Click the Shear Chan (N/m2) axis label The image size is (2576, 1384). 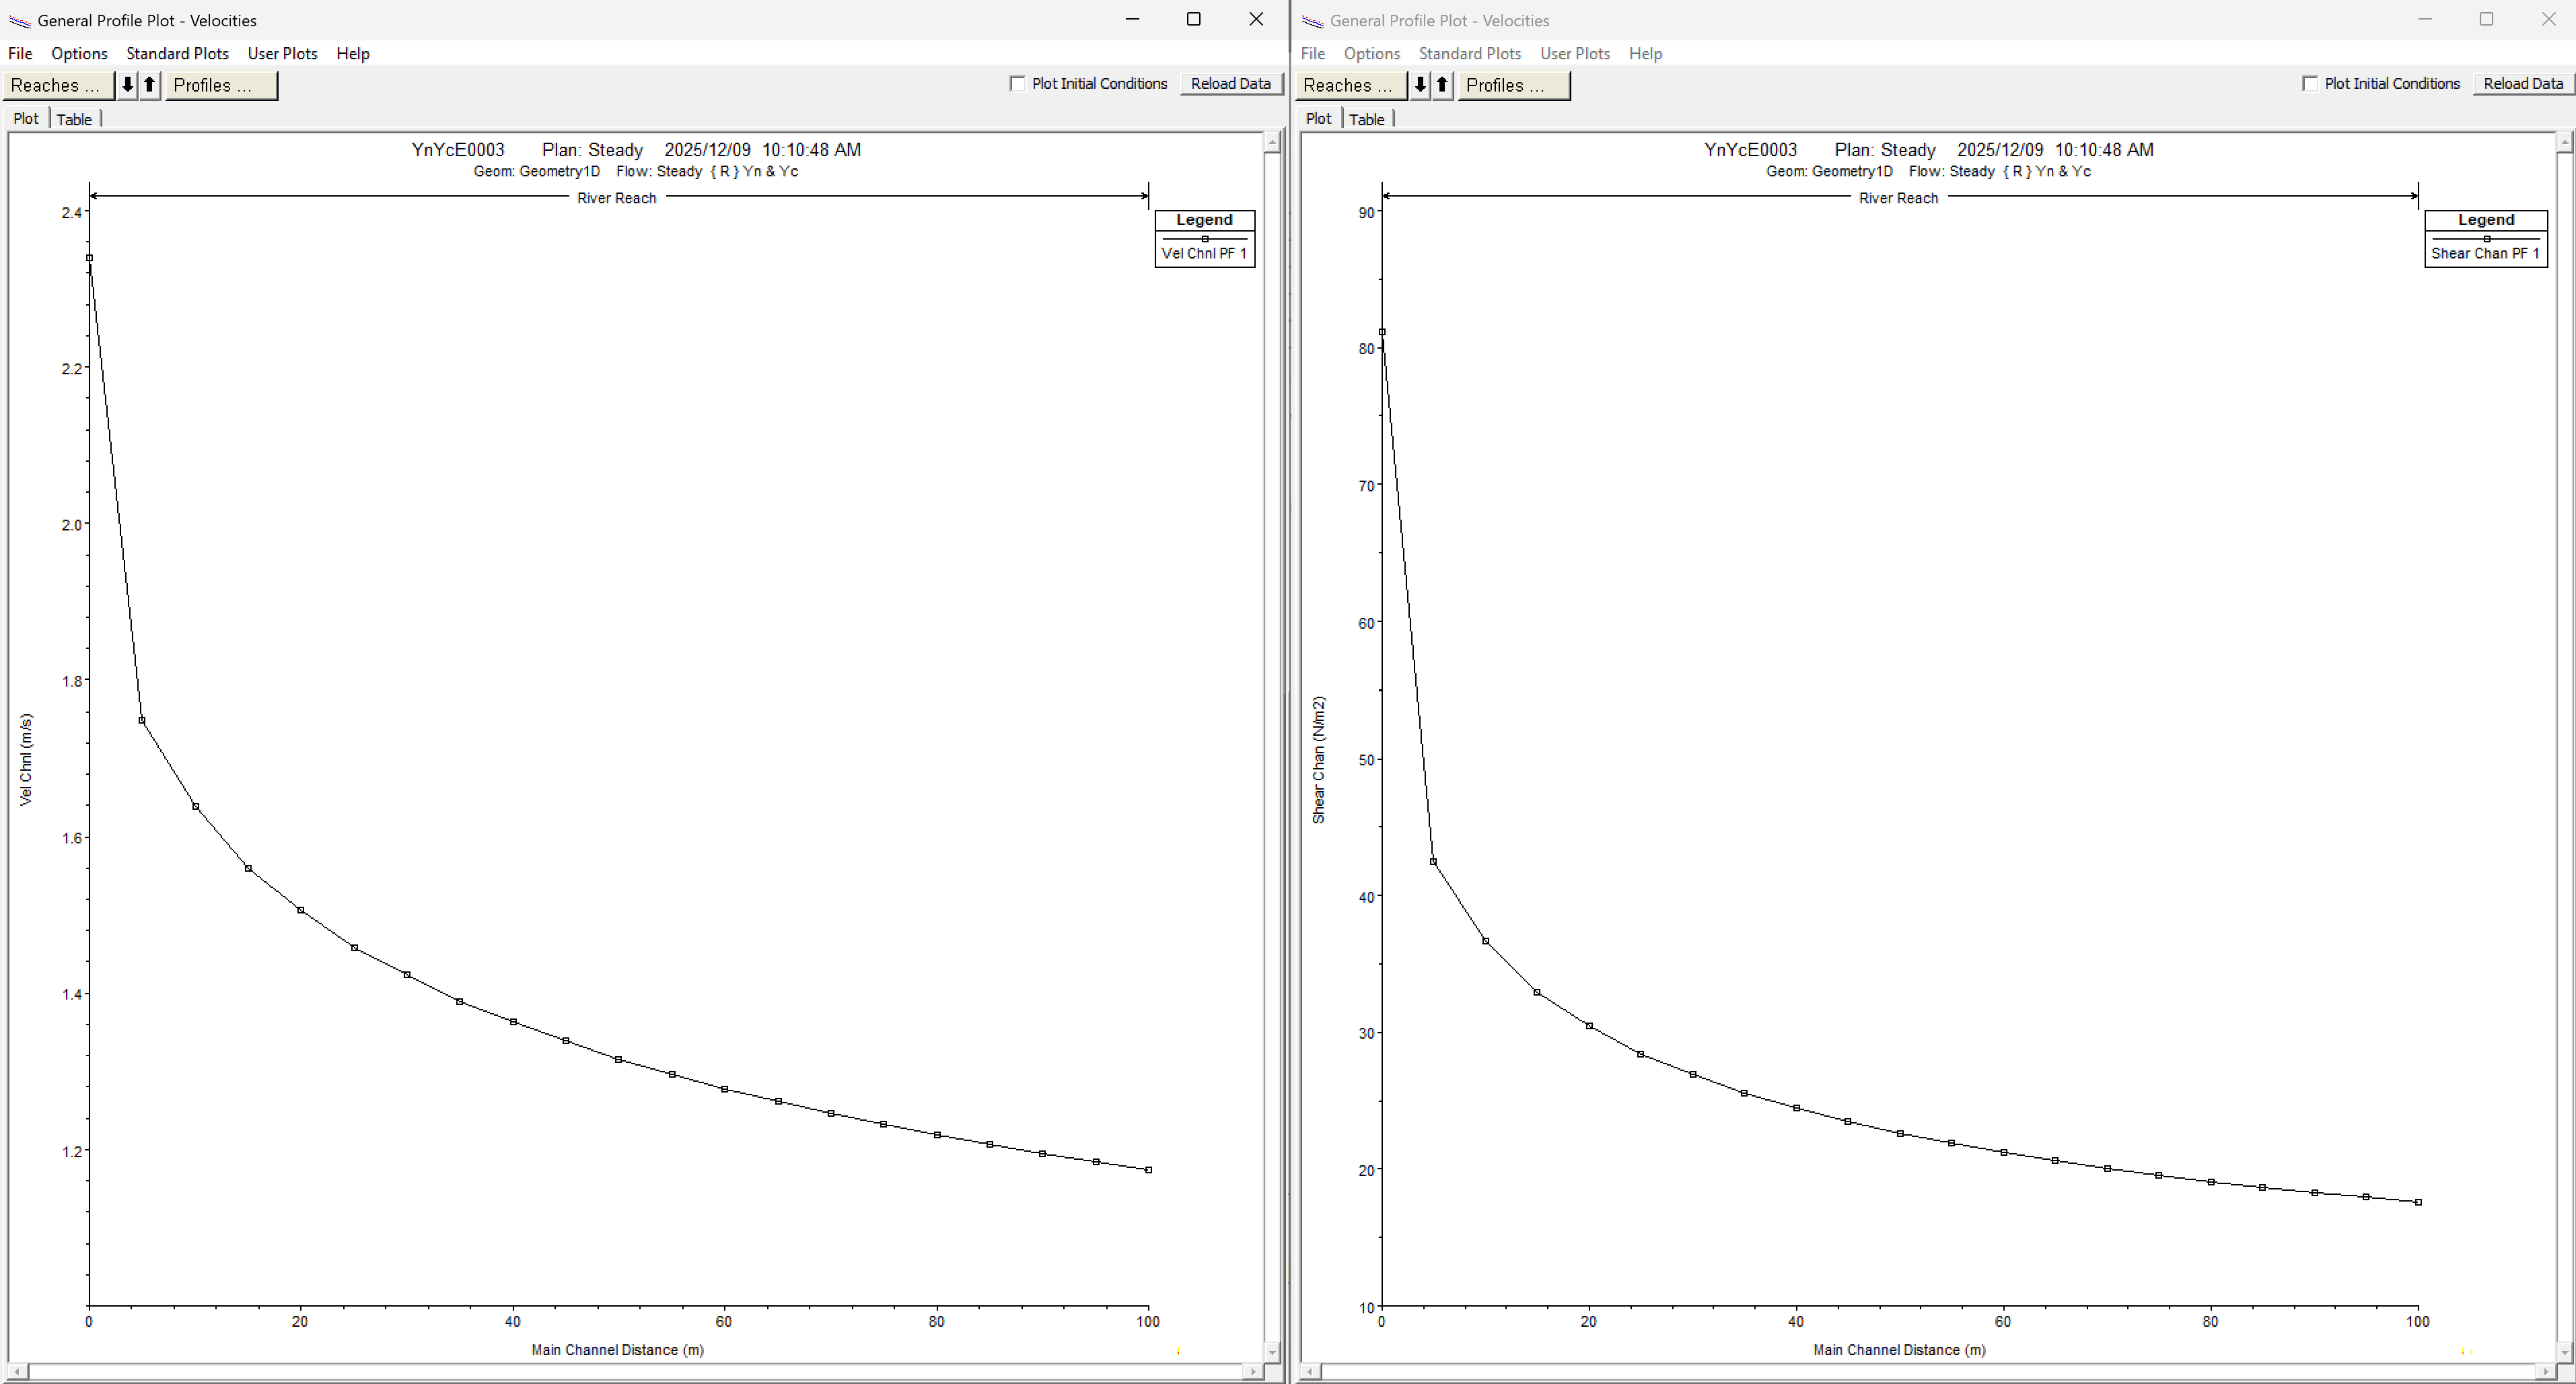coord(1319,760)
